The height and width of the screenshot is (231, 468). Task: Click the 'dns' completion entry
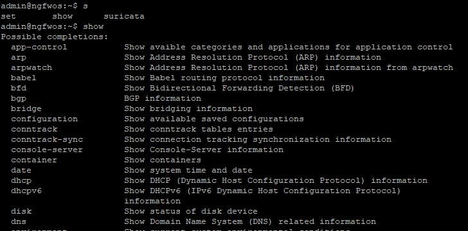(x=19, y=222)
